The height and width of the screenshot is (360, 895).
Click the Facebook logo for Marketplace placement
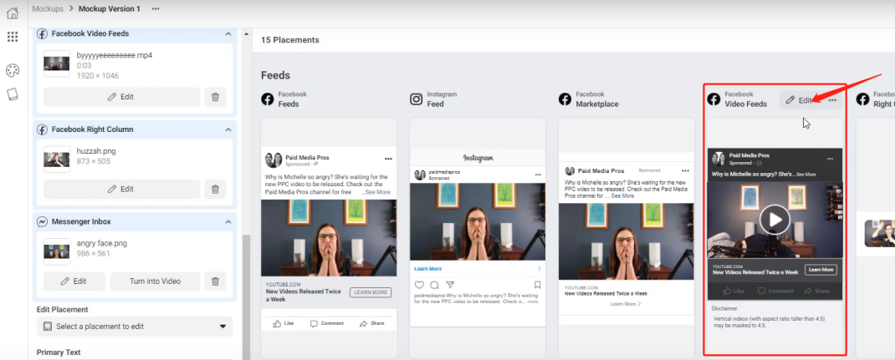tap(565, 99)
